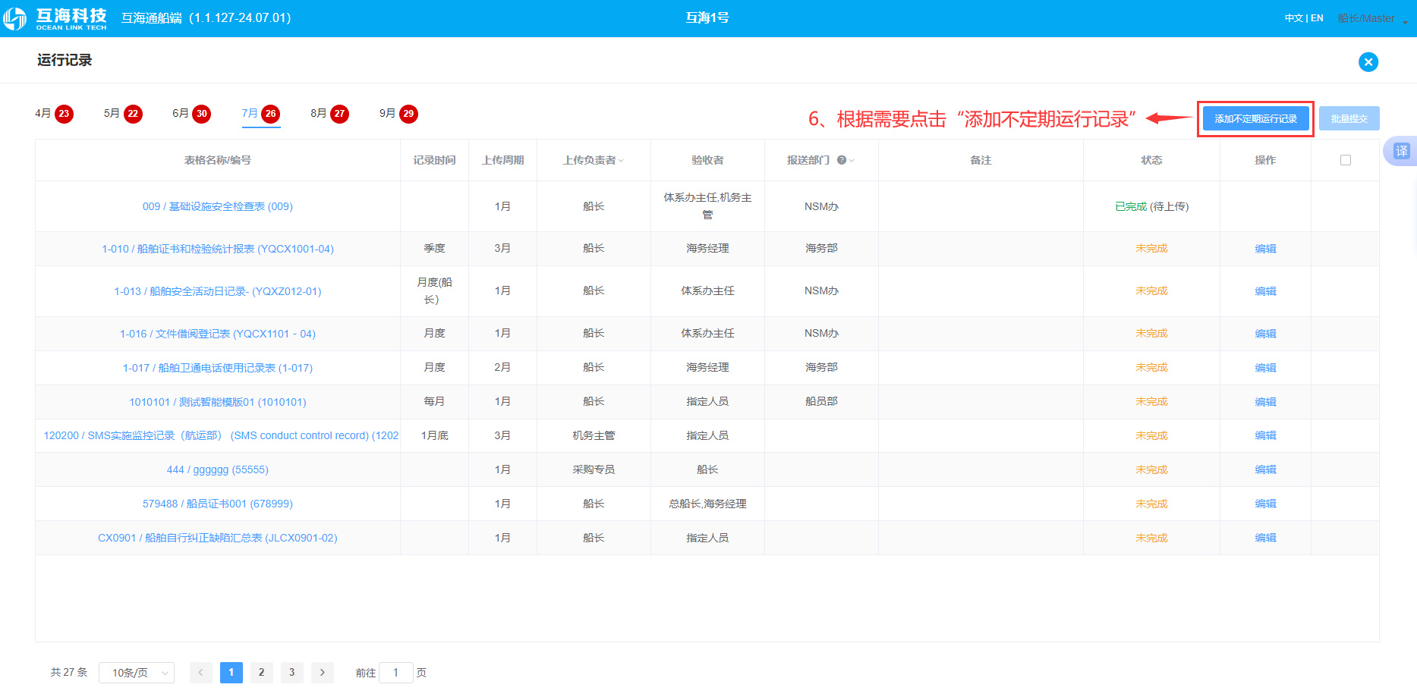Open the translate floating icon

(x=1401, y=151)
